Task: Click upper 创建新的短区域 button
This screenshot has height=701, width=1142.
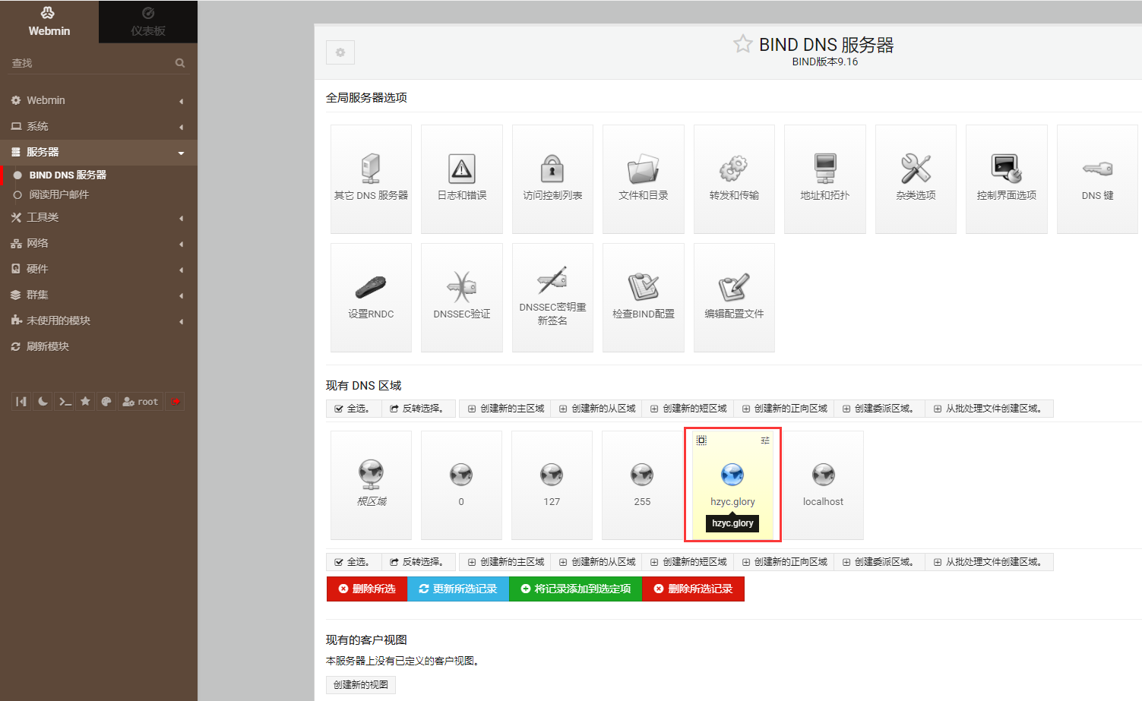Action: [688, 409]
